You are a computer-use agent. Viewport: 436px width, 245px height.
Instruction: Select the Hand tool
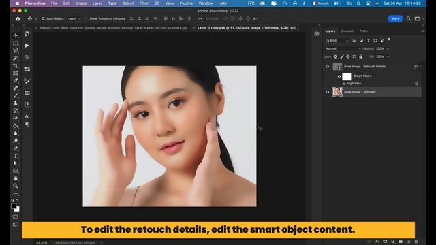(16, 178)
